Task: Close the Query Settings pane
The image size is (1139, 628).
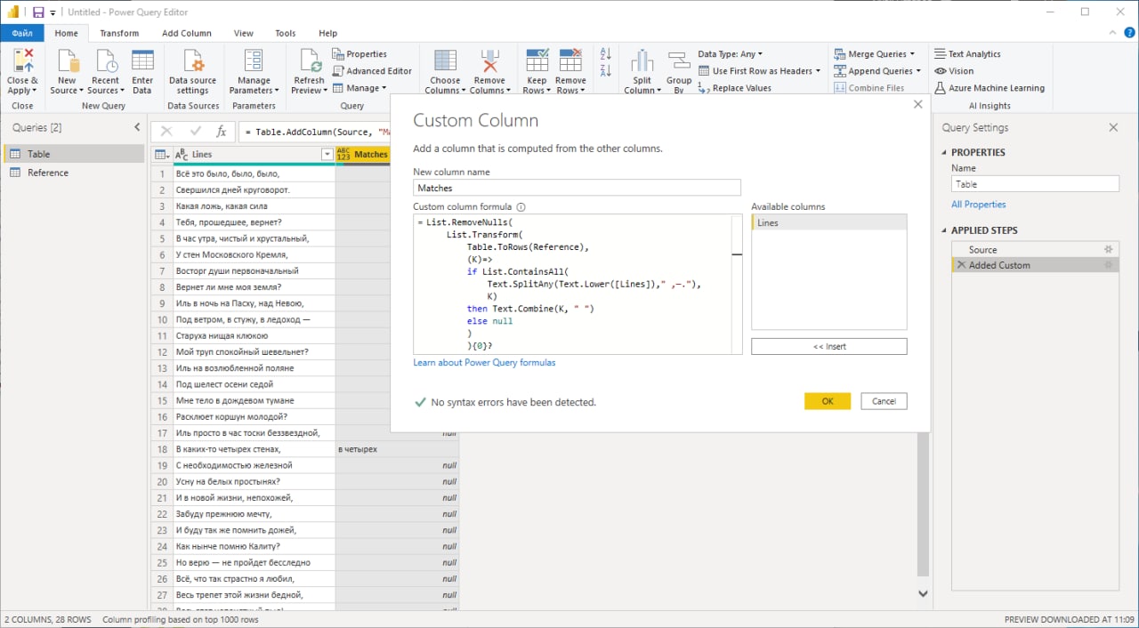Action: pyautogui.click(x=1113, y=128)
